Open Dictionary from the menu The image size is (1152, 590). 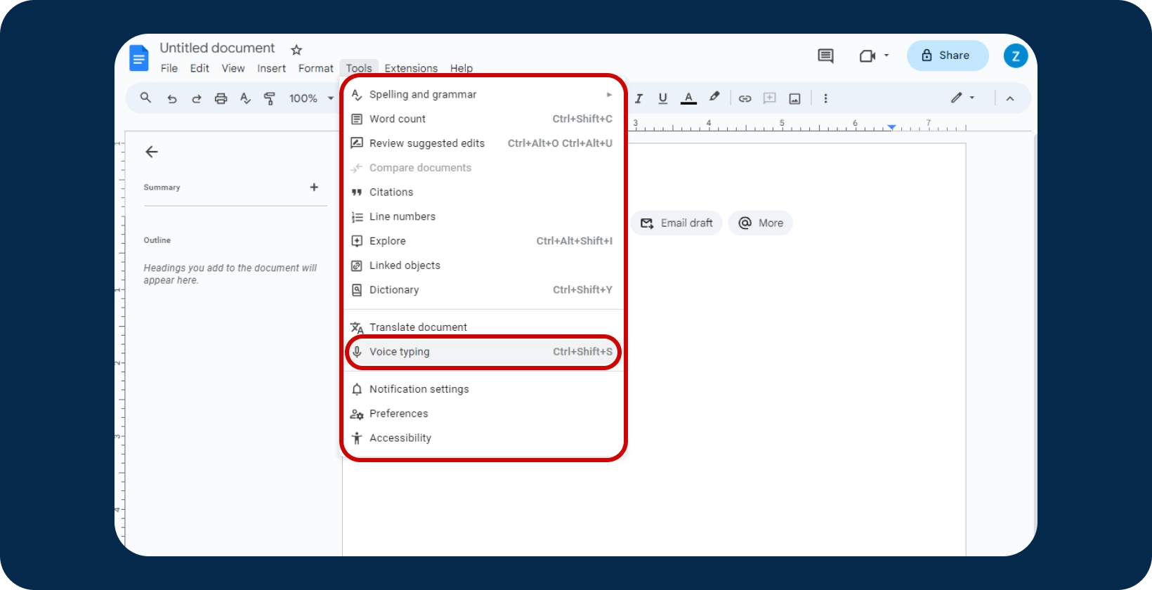[x=483, y=289]
